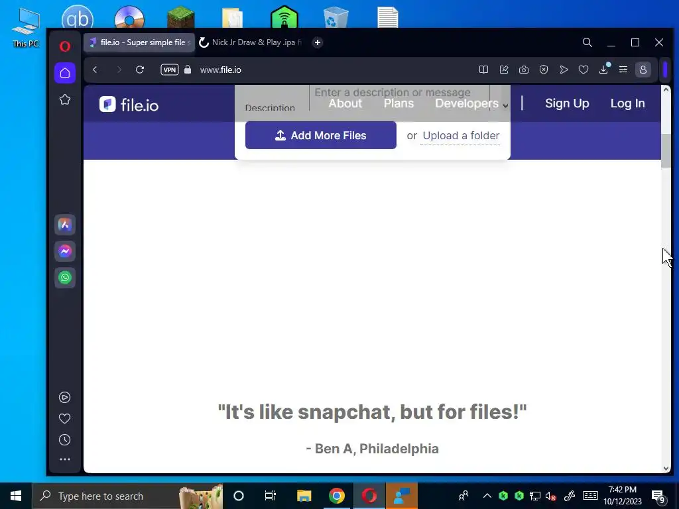Click the forward navigation arrow

point(119,70)
